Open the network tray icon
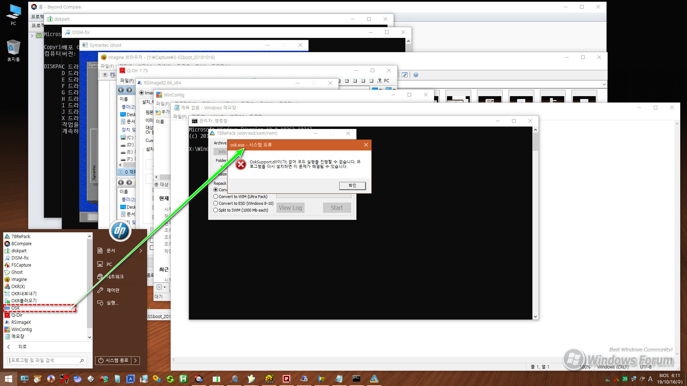 (634, 379)
